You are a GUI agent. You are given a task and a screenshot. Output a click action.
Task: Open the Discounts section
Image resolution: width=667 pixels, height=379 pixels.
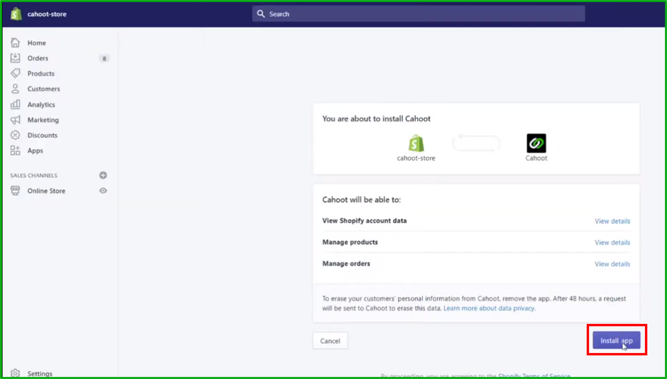pos(43,135)
